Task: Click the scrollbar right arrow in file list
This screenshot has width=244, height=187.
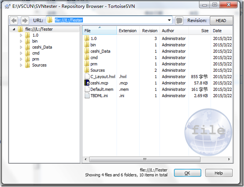Action: pos(229,159)
